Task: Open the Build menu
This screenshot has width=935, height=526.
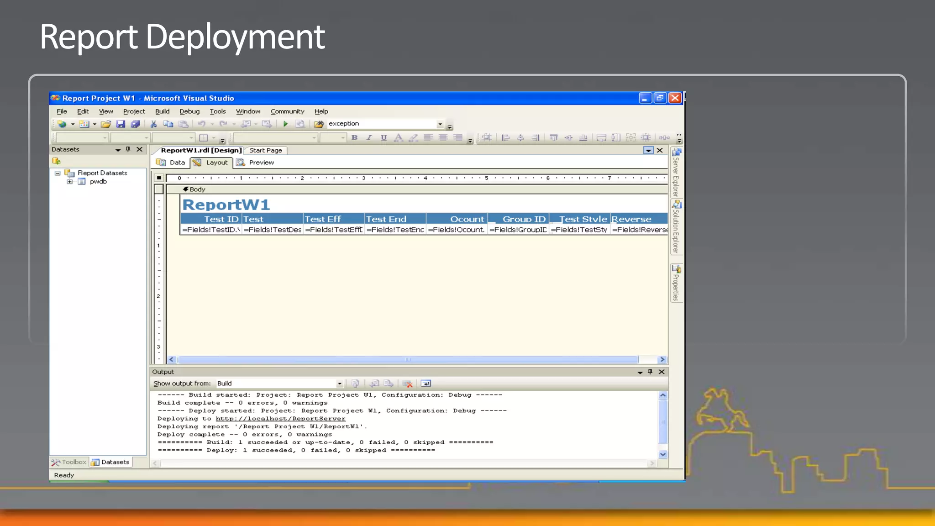Action: pos(162,111)
